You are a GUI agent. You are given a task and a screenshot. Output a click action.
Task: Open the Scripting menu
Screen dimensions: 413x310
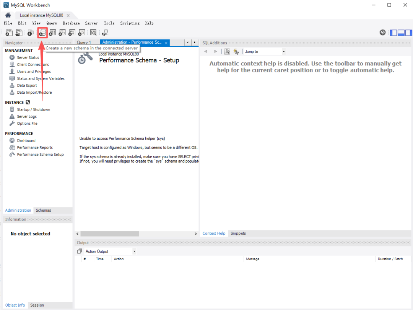(x=130, y=23)
